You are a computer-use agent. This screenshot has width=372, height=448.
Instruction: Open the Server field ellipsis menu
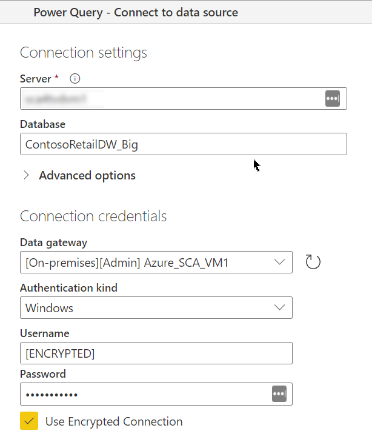tap(332, 99)
